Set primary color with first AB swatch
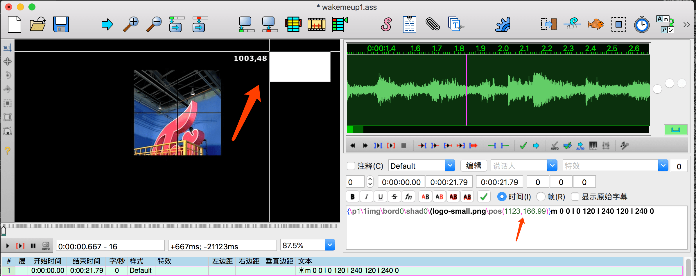 pos(425,197)
